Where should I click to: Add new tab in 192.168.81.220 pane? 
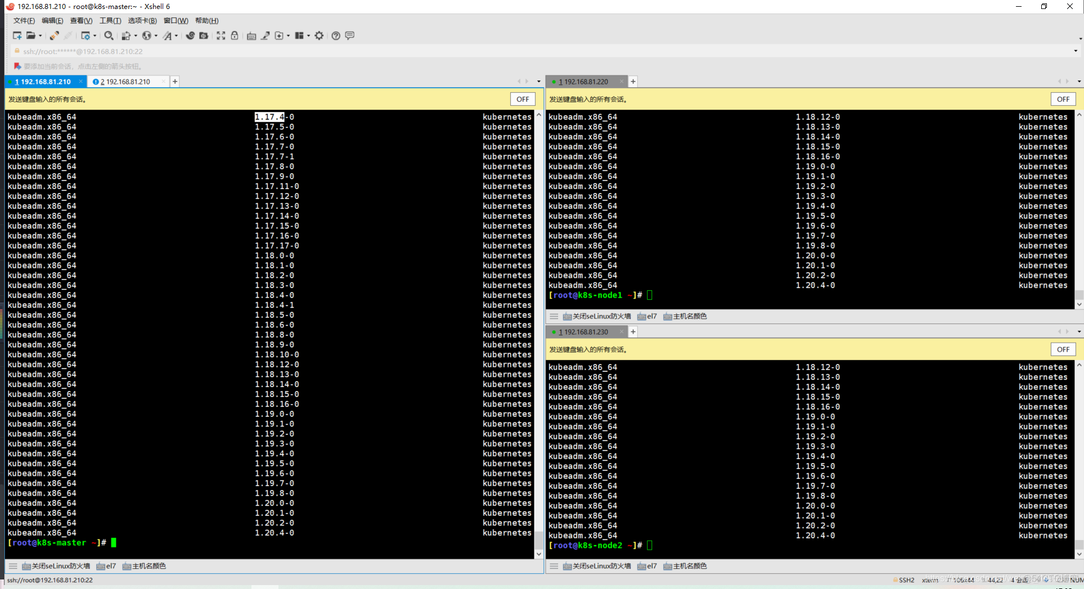point(633,82)
